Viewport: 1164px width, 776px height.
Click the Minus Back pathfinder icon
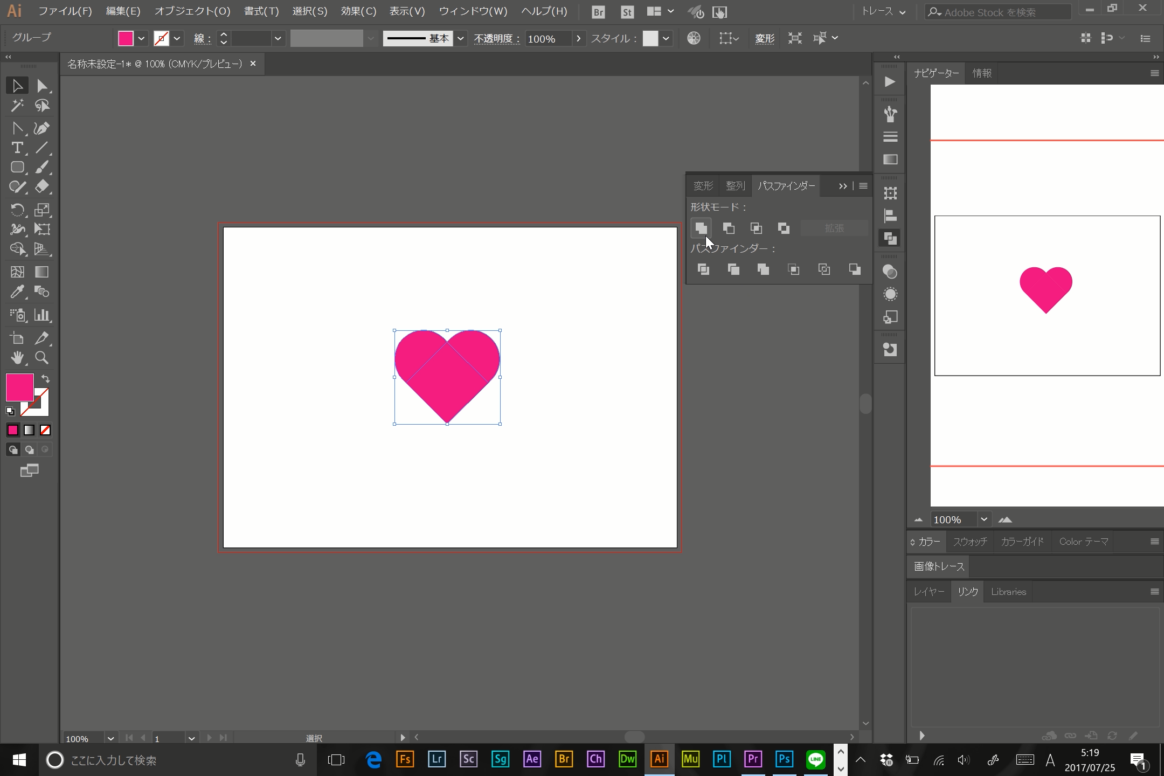[855, 269]
